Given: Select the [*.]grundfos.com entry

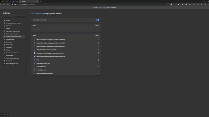Looking at the screenshot, I should click(41, 67).
